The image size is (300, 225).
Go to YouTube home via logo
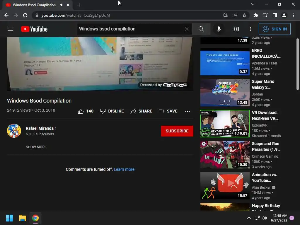tap(34, 29)
